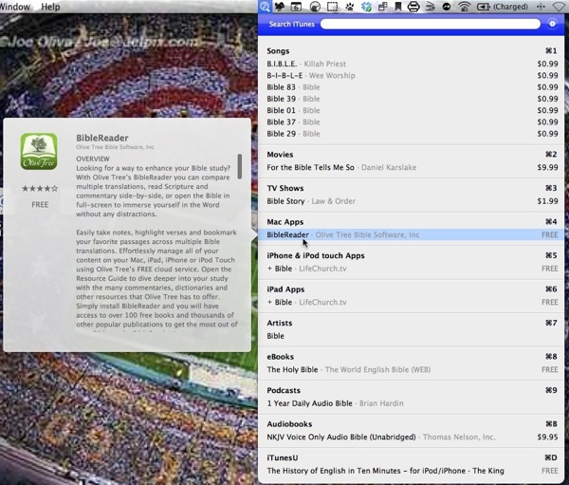Click Olive Tree Bible Software, Inc in preview
Viewport: 569px width, 485px height.
pos(115,147)
